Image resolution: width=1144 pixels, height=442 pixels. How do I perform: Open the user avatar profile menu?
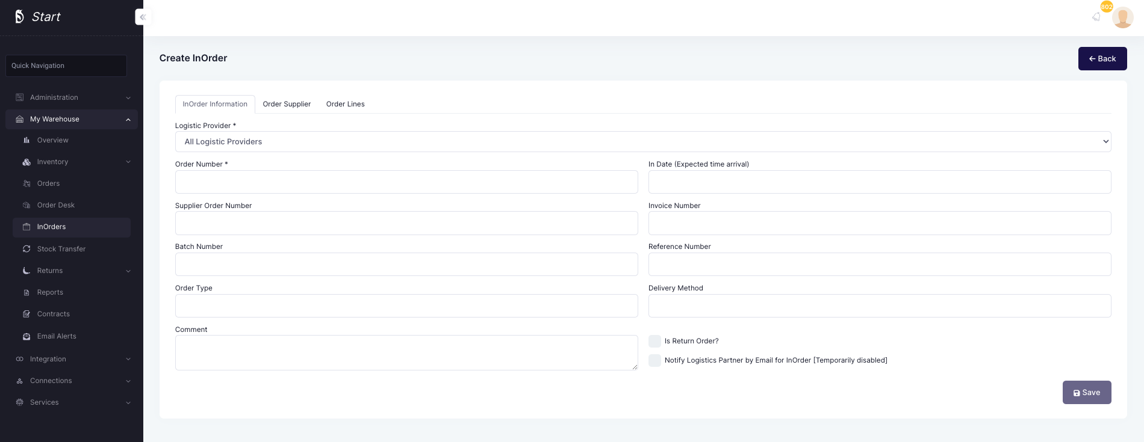(1122, 17)
